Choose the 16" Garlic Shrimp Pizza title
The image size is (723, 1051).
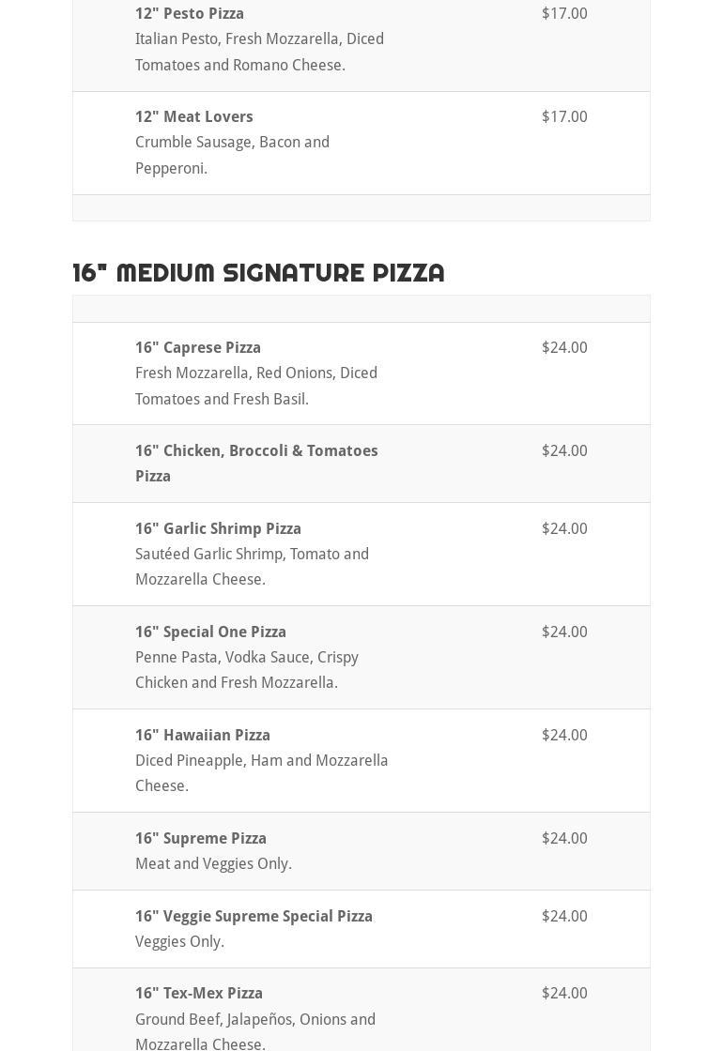218,529
